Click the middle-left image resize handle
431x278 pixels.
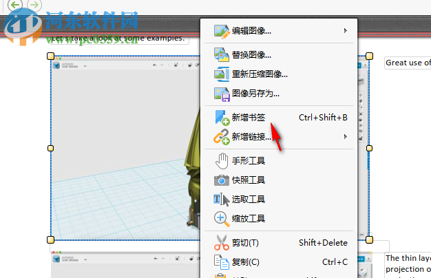tap(50, 149)
